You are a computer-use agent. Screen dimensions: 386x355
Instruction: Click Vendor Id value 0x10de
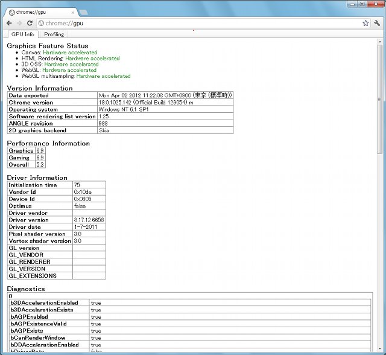coord(89,192)
